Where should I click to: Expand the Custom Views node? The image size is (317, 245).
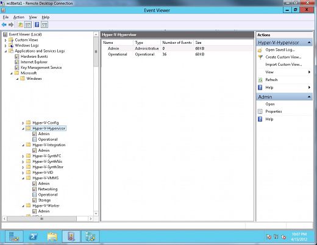coord(5,40)
